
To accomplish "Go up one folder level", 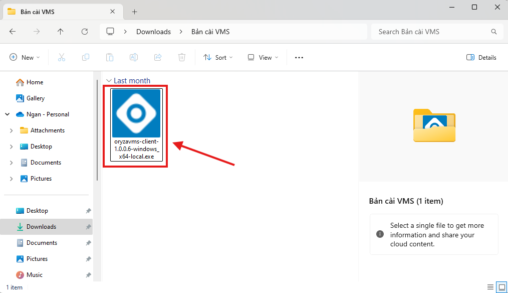I will 60,32.
